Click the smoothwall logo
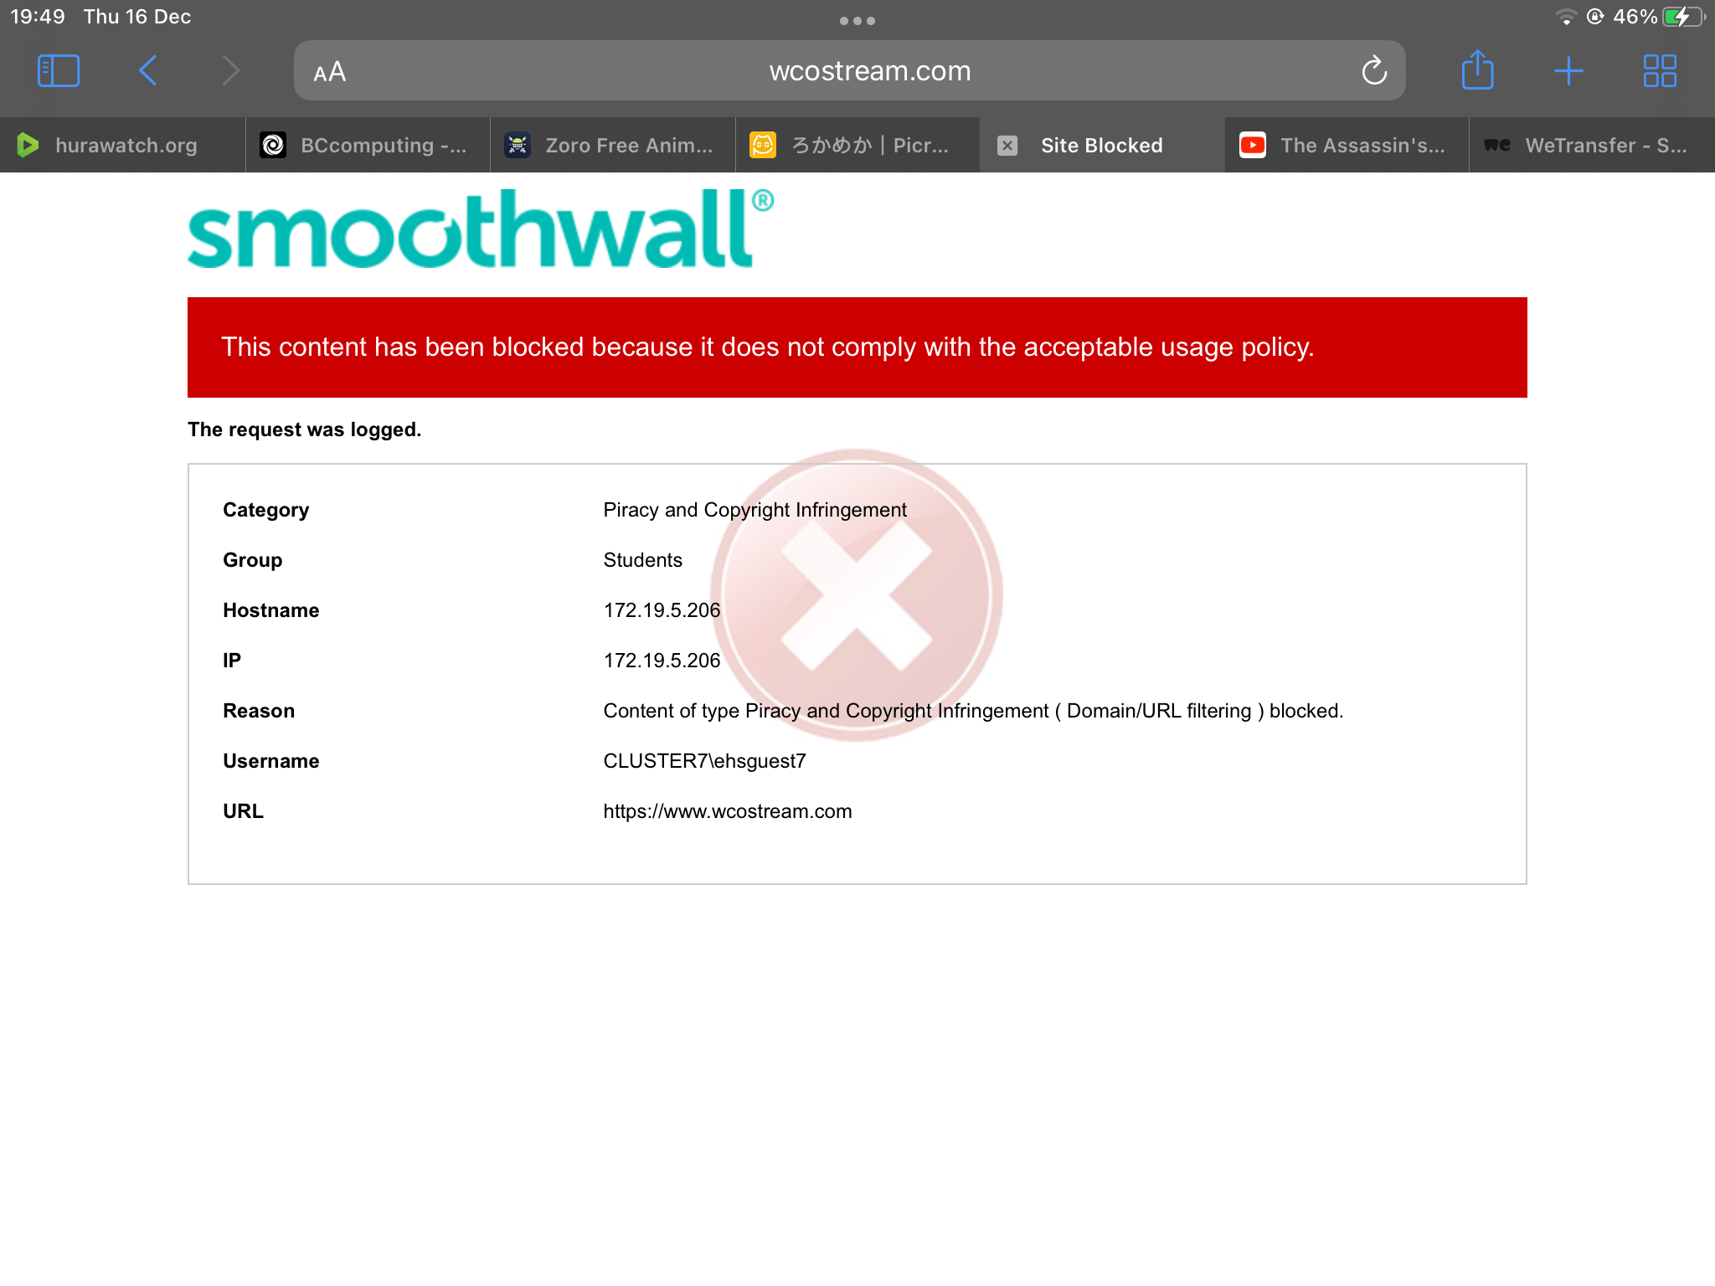The height and width of the screenshot is (1286, 1715). [480, 229]
